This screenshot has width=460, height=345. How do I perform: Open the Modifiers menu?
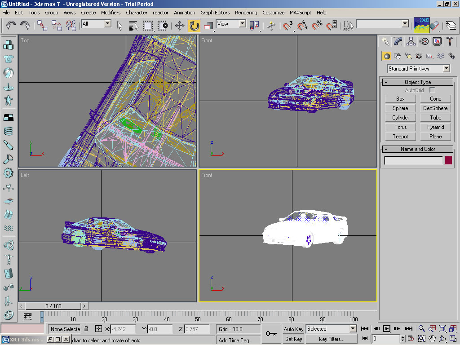(111, 13)
